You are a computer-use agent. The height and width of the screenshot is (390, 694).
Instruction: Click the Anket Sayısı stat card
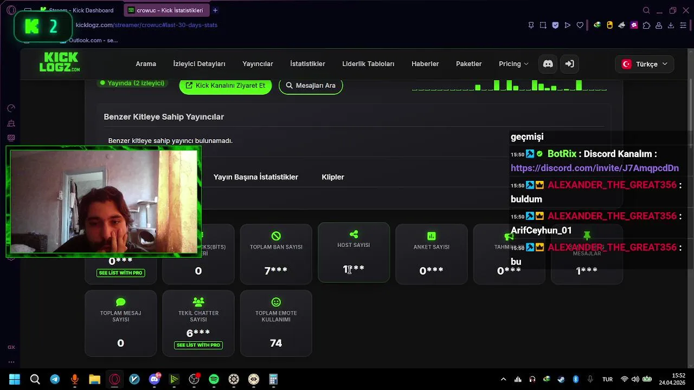pyautogui.click(x=432, y=254)
